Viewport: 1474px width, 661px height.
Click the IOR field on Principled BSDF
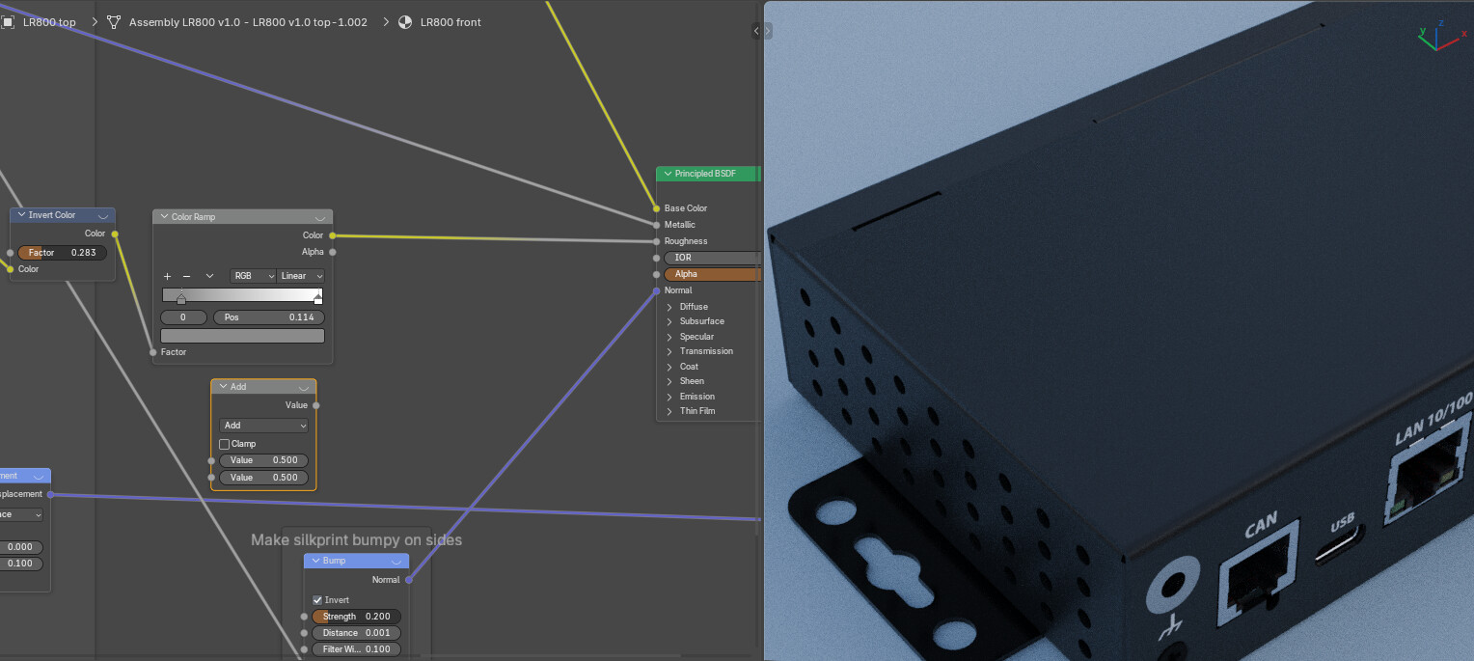click(712, 258)
